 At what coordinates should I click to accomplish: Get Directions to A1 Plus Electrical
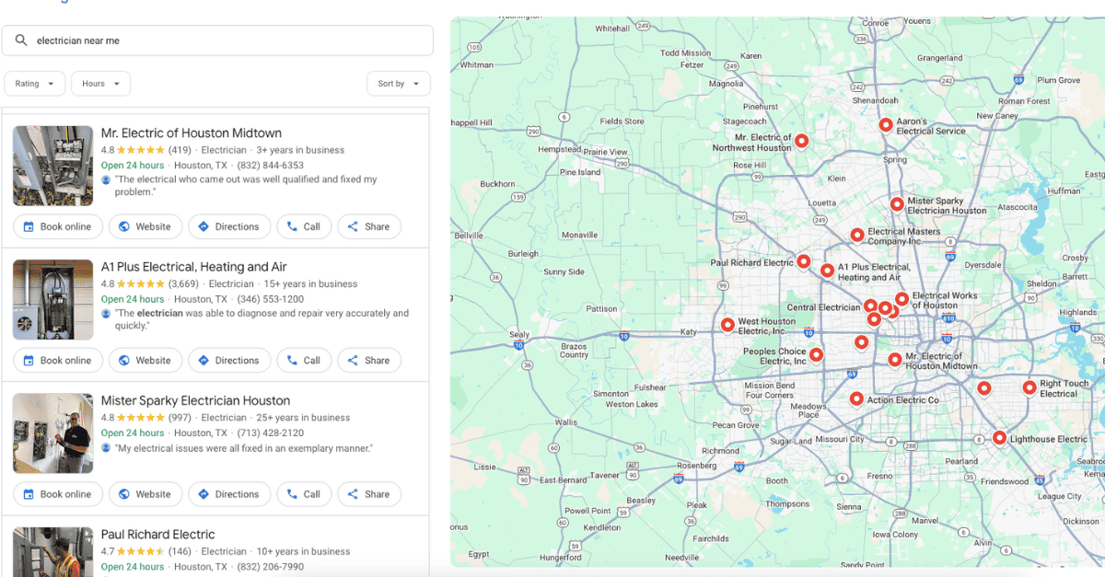coord(229,361)
